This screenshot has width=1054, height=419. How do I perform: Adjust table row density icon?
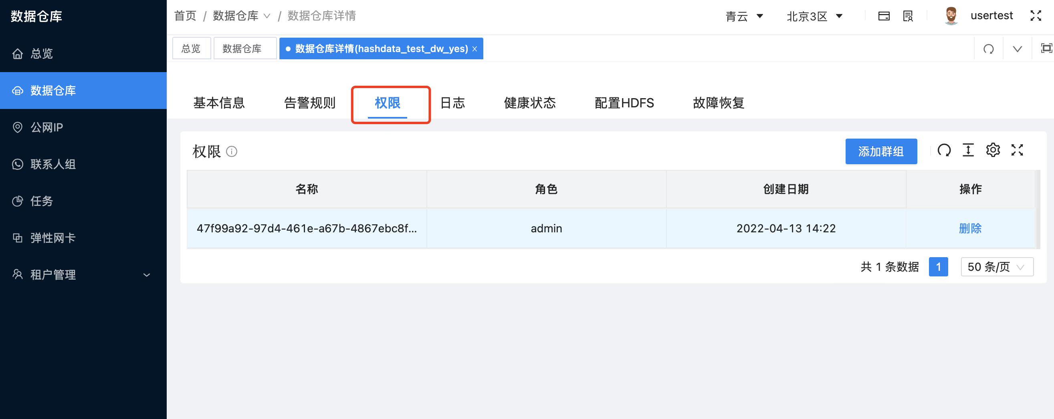pyautogui.click(x=969, y=151)
